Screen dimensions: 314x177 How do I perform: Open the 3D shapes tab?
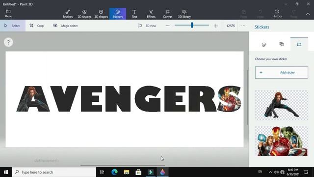tap(101, 14)
